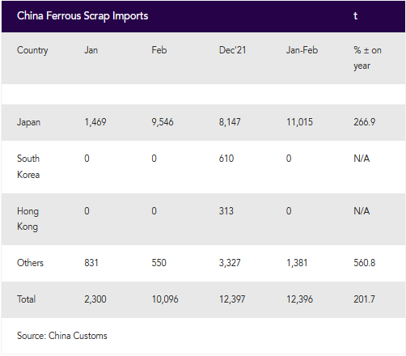
Task: Click Japan's Jan-Feb value 11,015
Action: (299, 122)
